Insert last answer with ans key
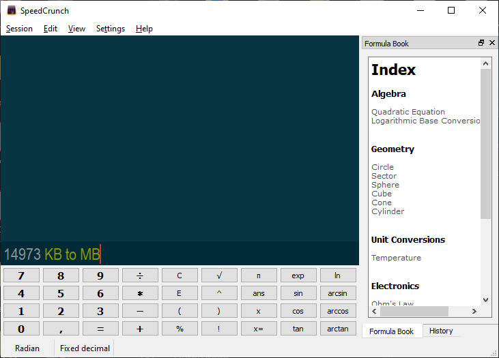 point(259,293)
